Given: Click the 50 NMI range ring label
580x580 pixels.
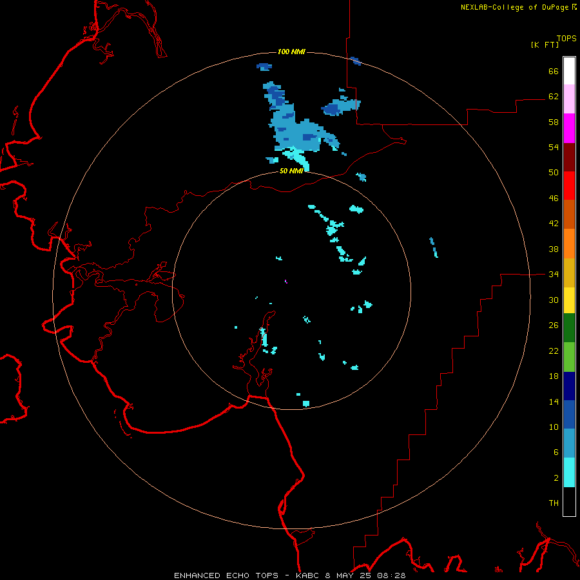Looking at the screenshot, I should click(291, 171).
